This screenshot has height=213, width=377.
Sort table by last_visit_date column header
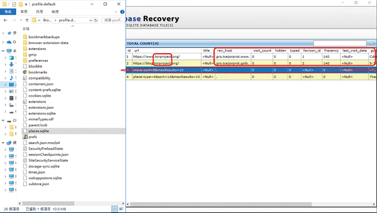[355, 51]
